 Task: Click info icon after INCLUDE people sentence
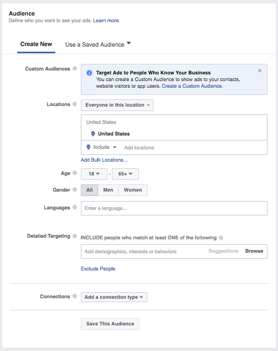(221, 238)
